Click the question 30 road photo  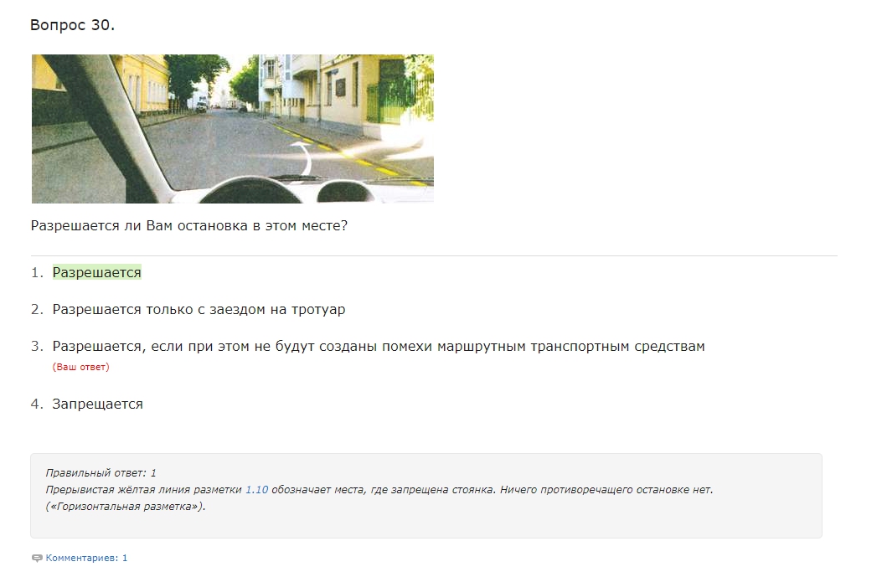coord(232,129)
